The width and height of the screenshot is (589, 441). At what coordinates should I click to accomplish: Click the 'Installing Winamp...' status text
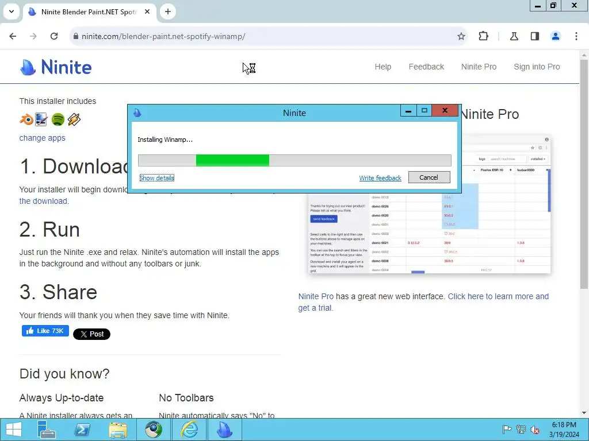point(165,140)
